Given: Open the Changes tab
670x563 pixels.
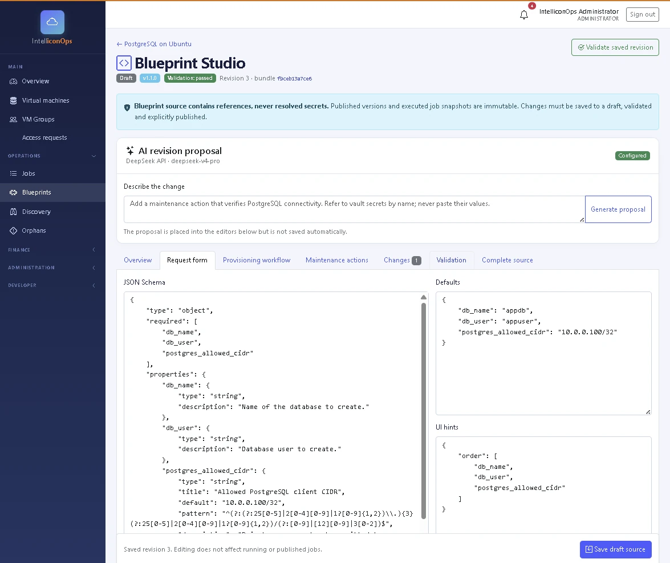Looking at the screenshot, I should [402, 260].
